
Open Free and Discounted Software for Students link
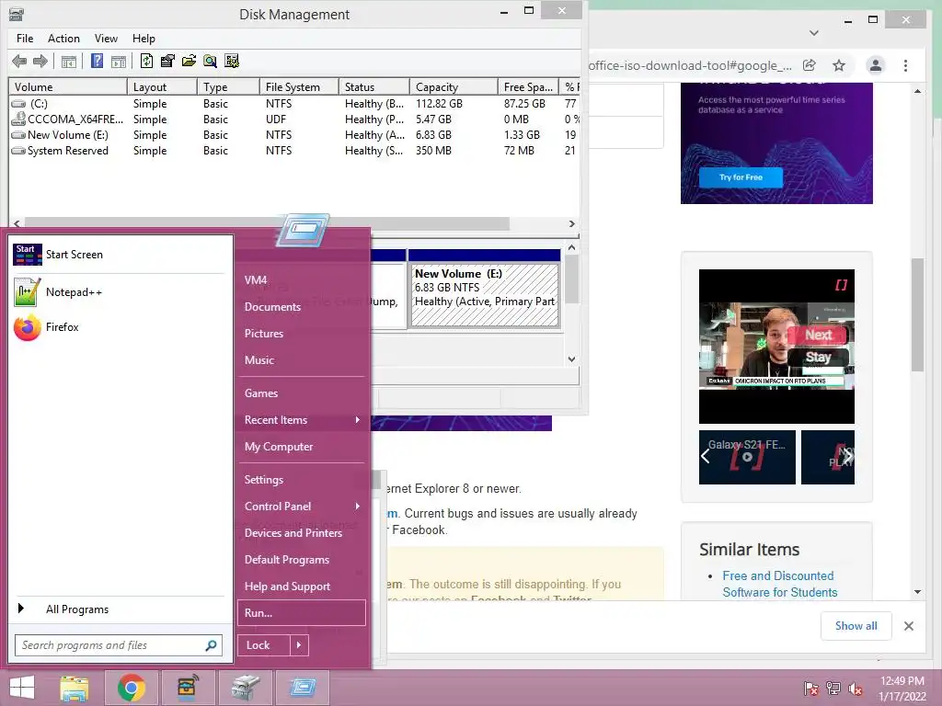click(779, 584)
